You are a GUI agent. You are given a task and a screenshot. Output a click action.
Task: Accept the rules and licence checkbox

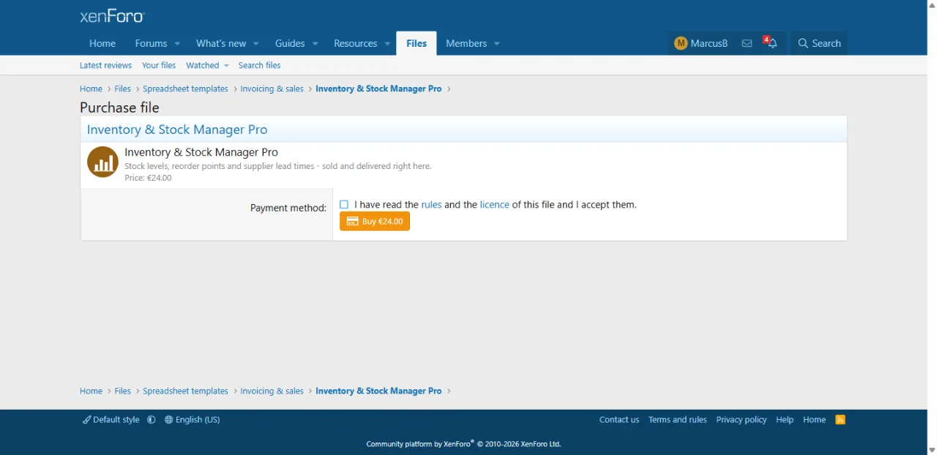344,205
